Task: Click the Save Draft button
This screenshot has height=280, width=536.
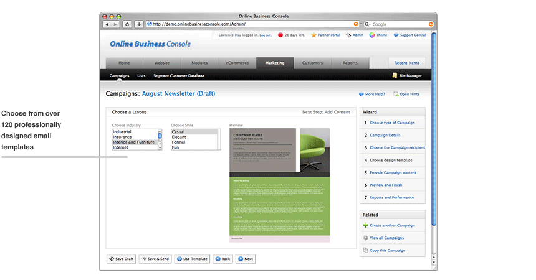Action: [x=121, y=259]
